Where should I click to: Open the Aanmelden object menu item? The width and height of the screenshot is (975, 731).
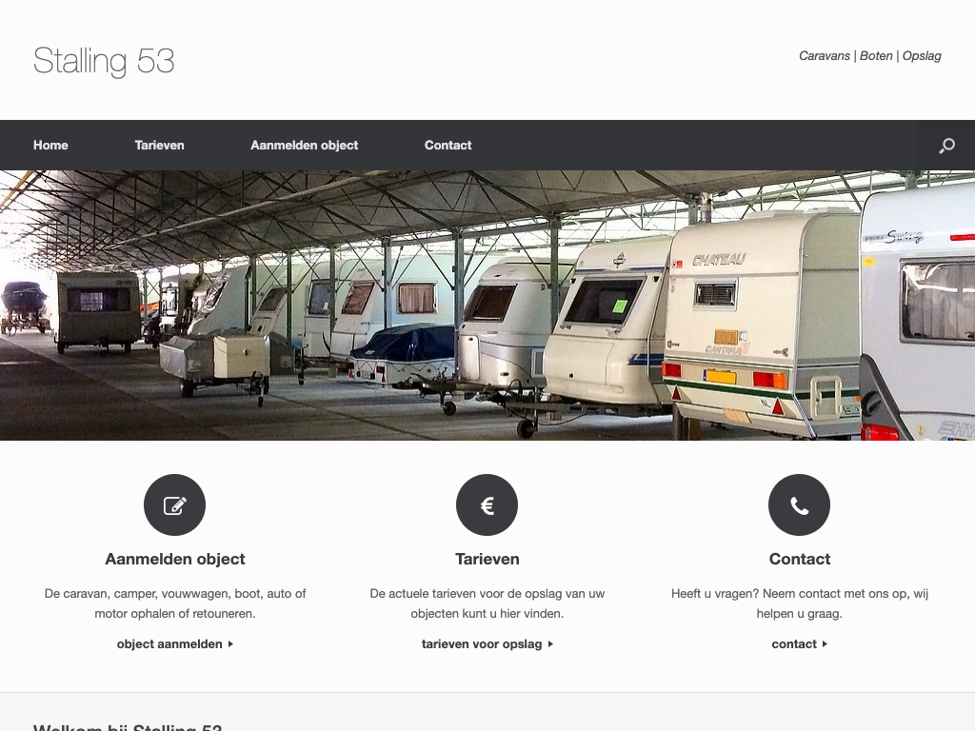click(x=304, y=146)
